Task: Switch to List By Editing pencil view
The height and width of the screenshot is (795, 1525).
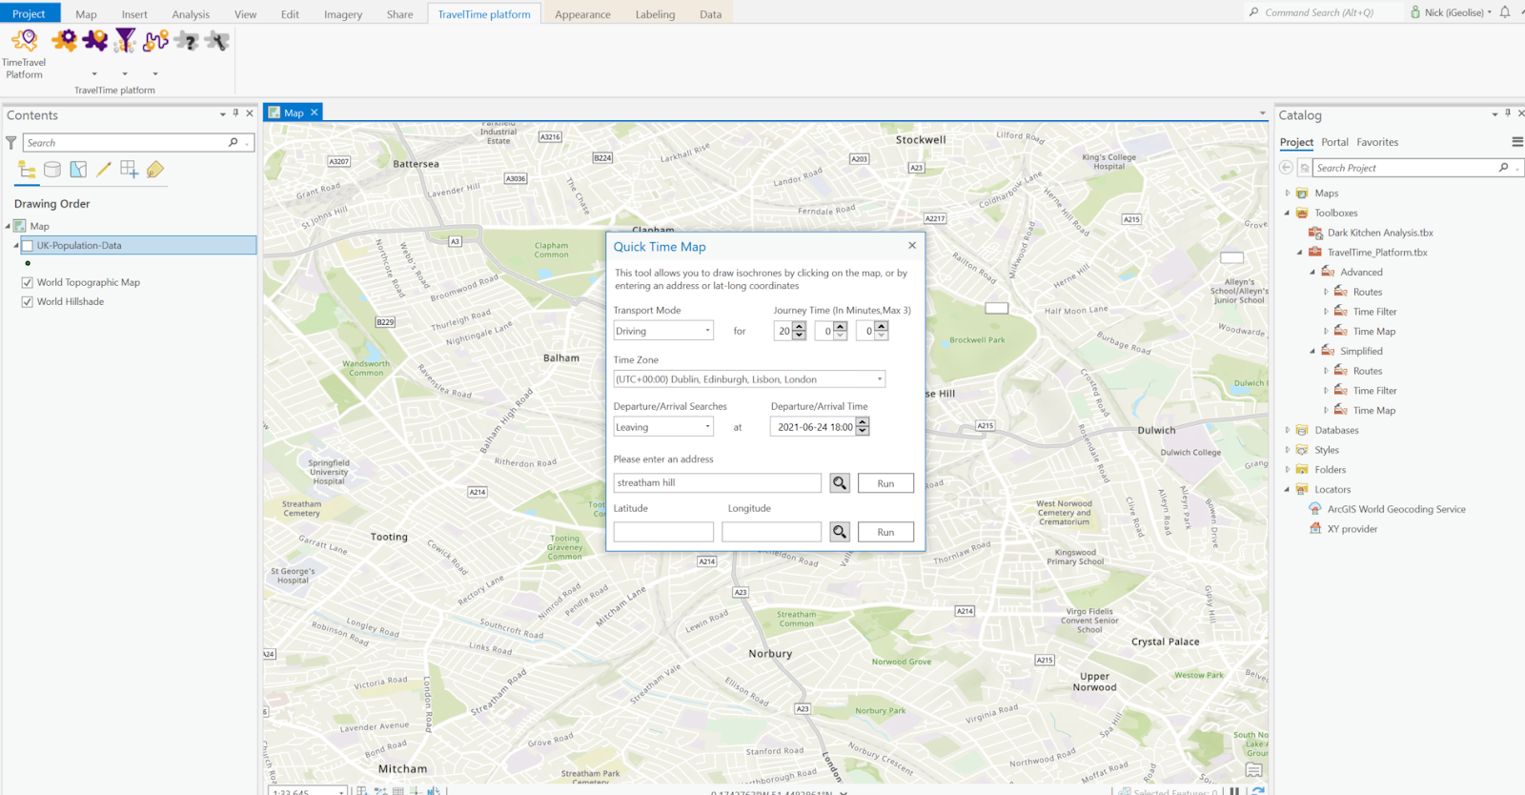Action: [x=104, y=170]
